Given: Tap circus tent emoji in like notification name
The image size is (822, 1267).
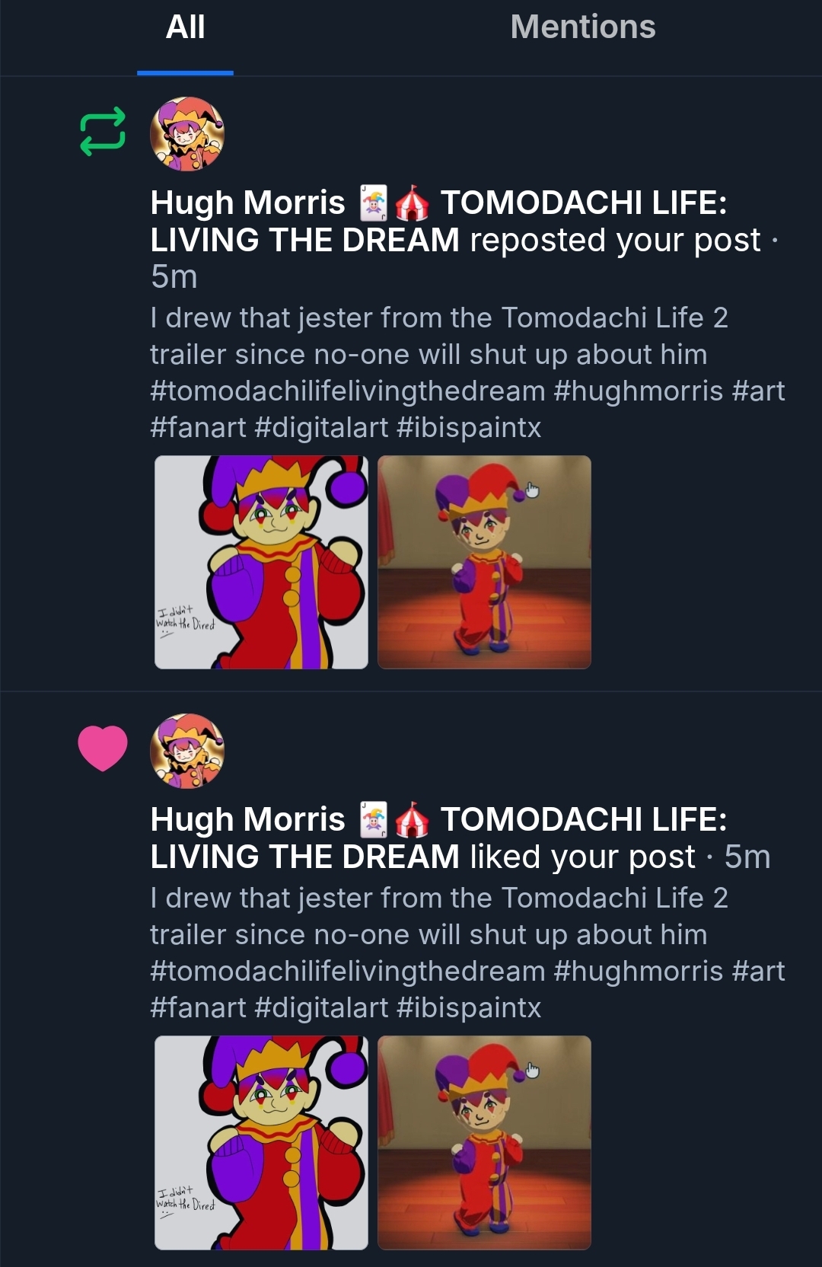Looking at the screenshot, I should tap(412, 820).
